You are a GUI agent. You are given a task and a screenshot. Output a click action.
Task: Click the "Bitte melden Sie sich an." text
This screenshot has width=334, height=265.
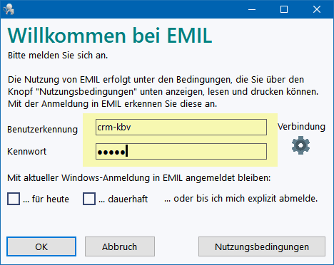(58, 56)
